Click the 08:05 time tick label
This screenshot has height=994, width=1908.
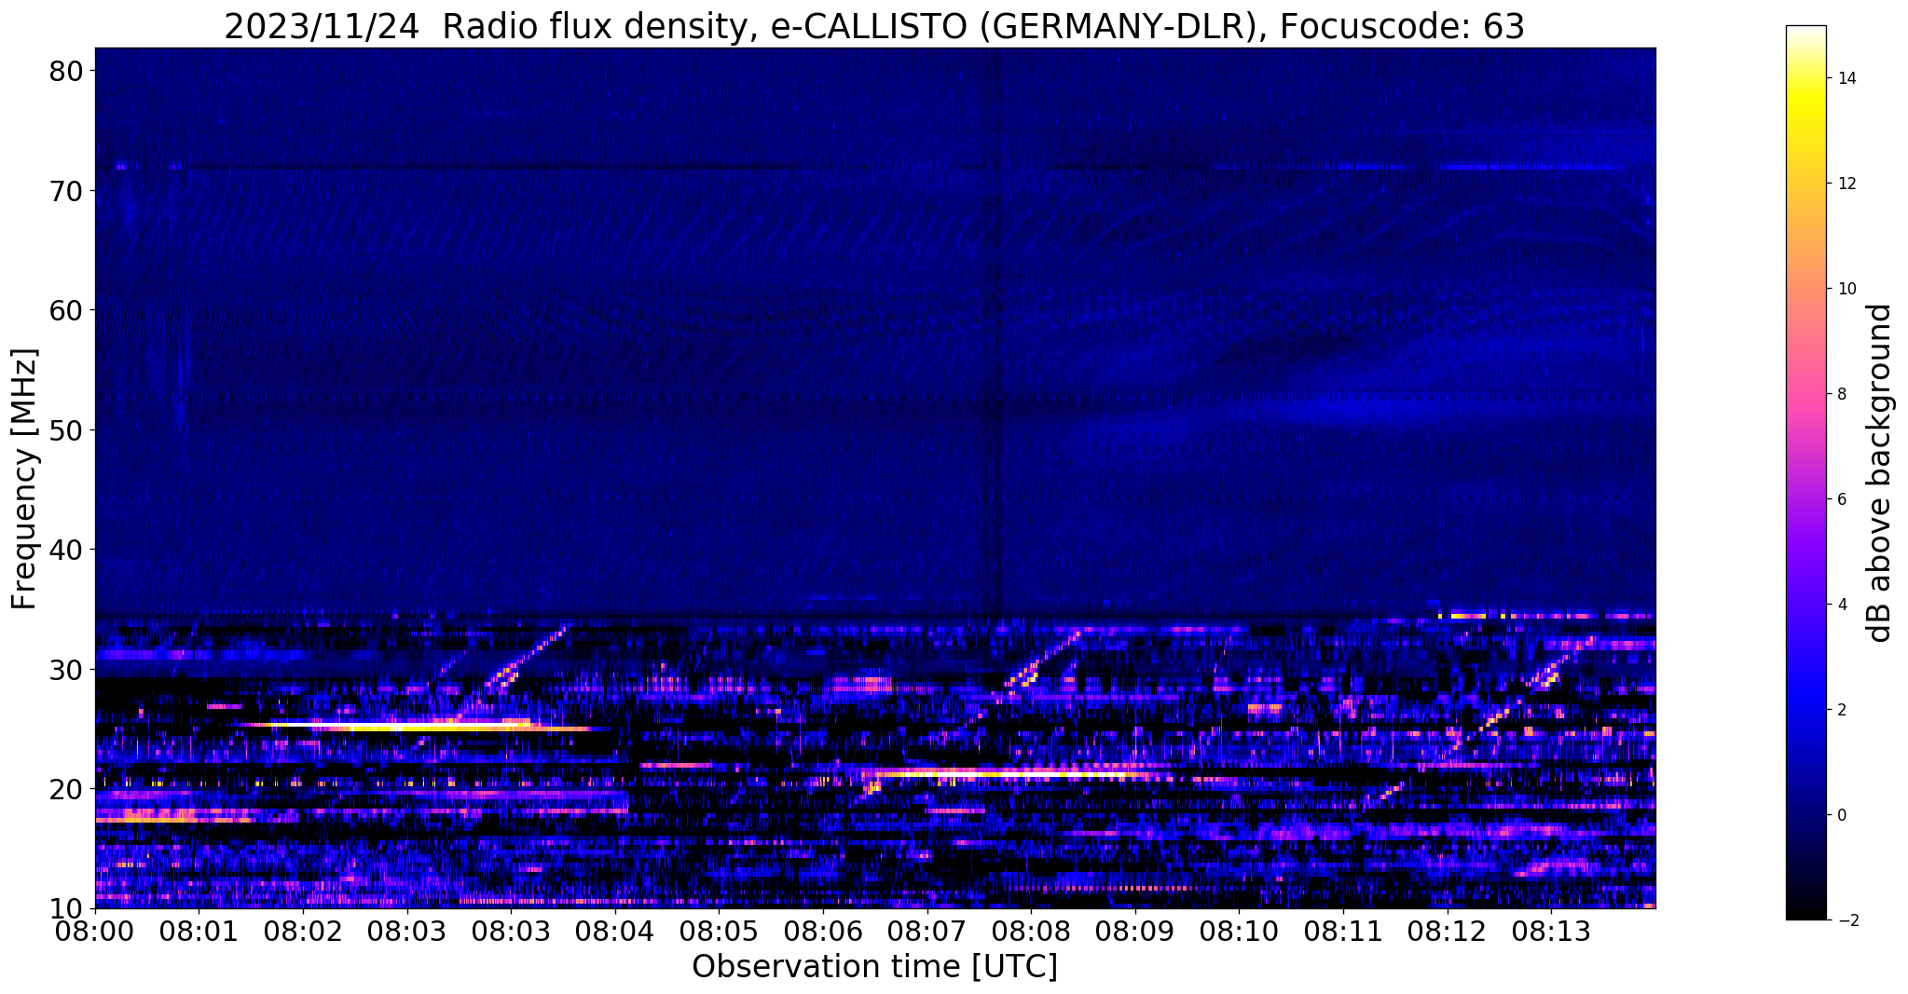(719, 932)
